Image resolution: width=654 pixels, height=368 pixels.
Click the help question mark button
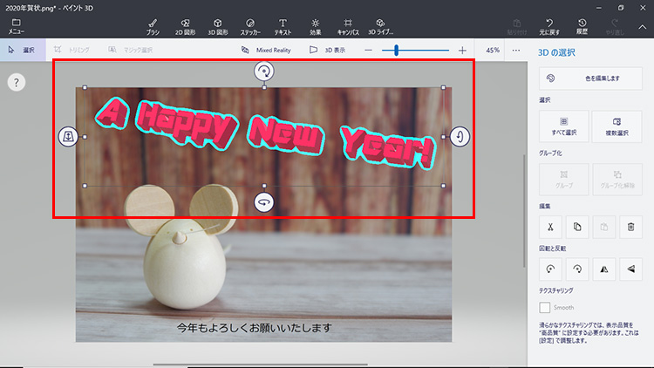click(x=17, y=83)
